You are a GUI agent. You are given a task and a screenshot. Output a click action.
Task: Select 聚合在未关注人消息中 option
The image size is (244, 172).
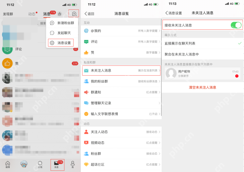click(202, 54)
